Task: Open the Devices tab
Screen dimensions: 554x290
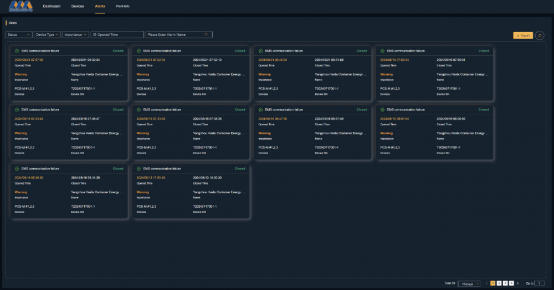Action: tap(78, 6)
